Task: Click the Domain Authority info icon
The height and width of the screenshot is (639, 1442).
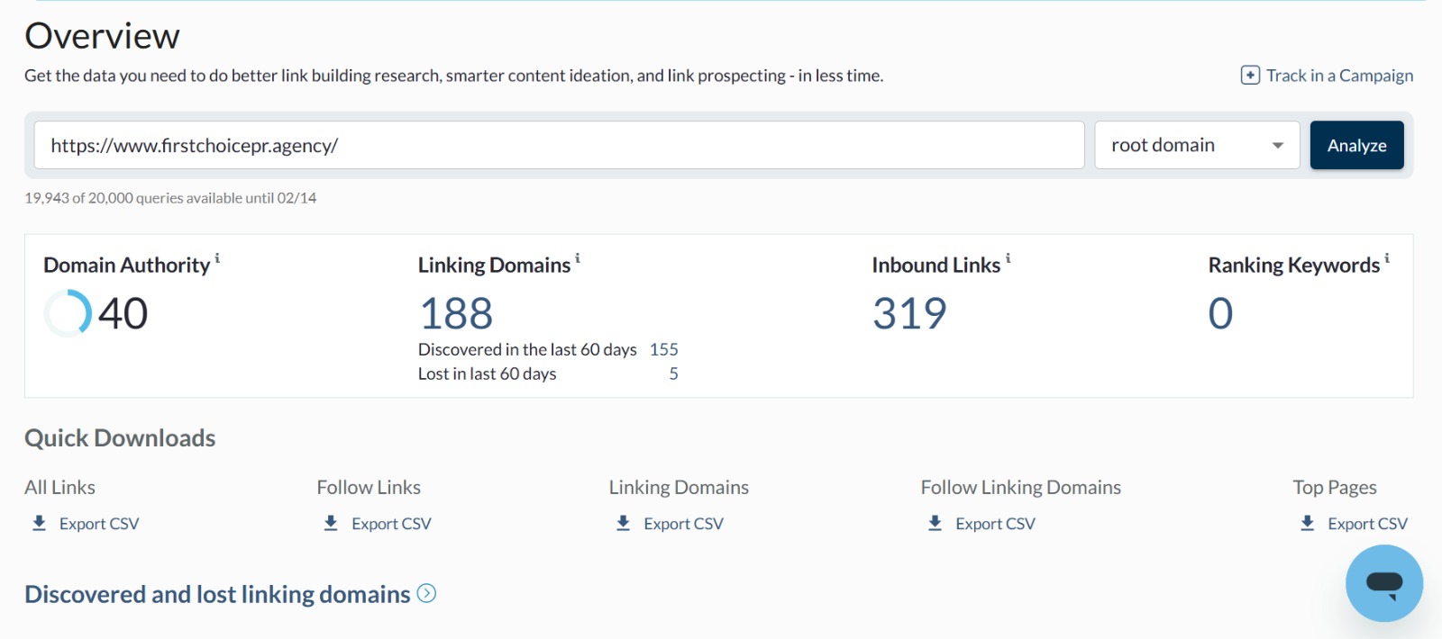Action: tap(217, 259)
